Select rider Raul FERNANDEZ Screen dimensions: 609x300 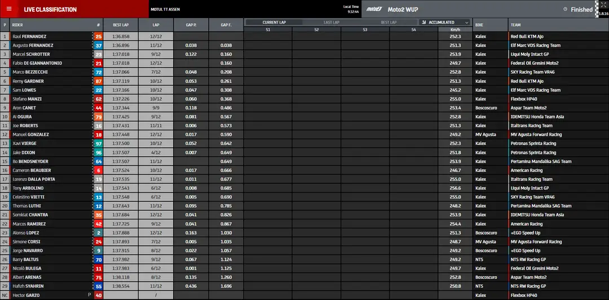[x=29, y=37]
